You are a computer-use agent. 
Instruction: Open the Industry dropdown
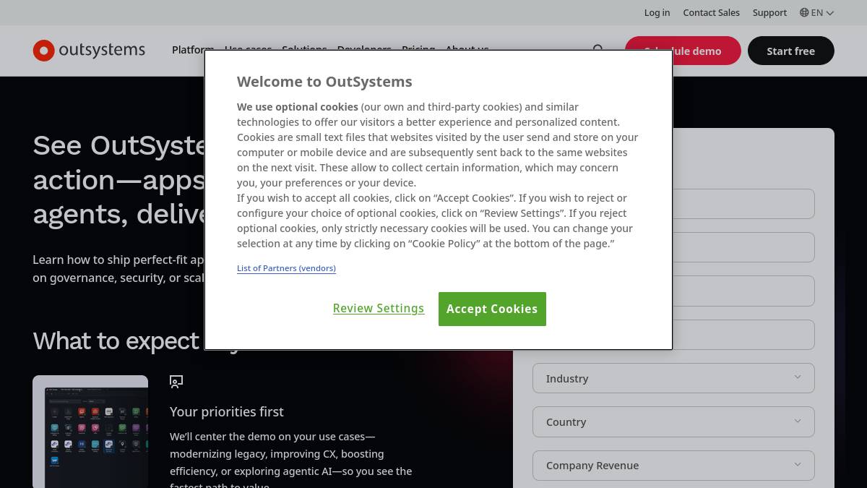[673, 378]
